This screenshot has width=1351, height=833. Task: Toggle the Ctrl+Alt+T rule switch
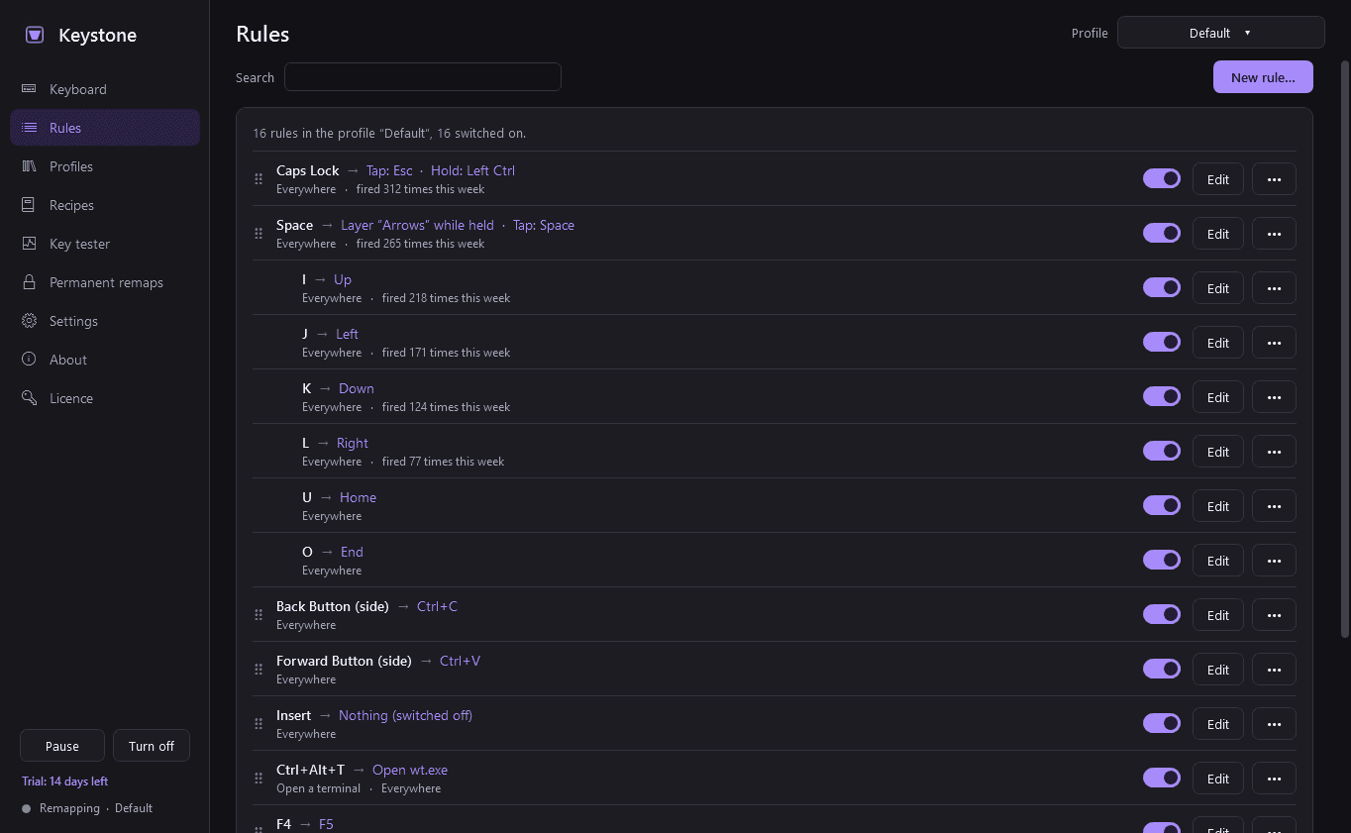(x=1162, y=778)
